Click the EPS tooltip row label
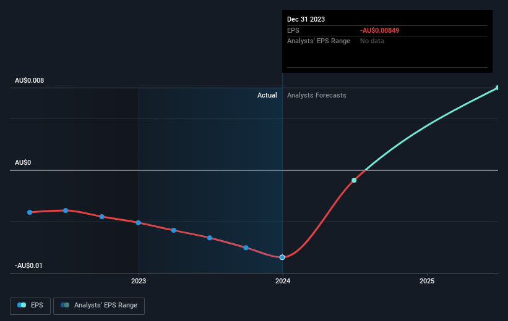Image resolution: width=508 pixels, height=321 pixels. [x=293, y=30]
